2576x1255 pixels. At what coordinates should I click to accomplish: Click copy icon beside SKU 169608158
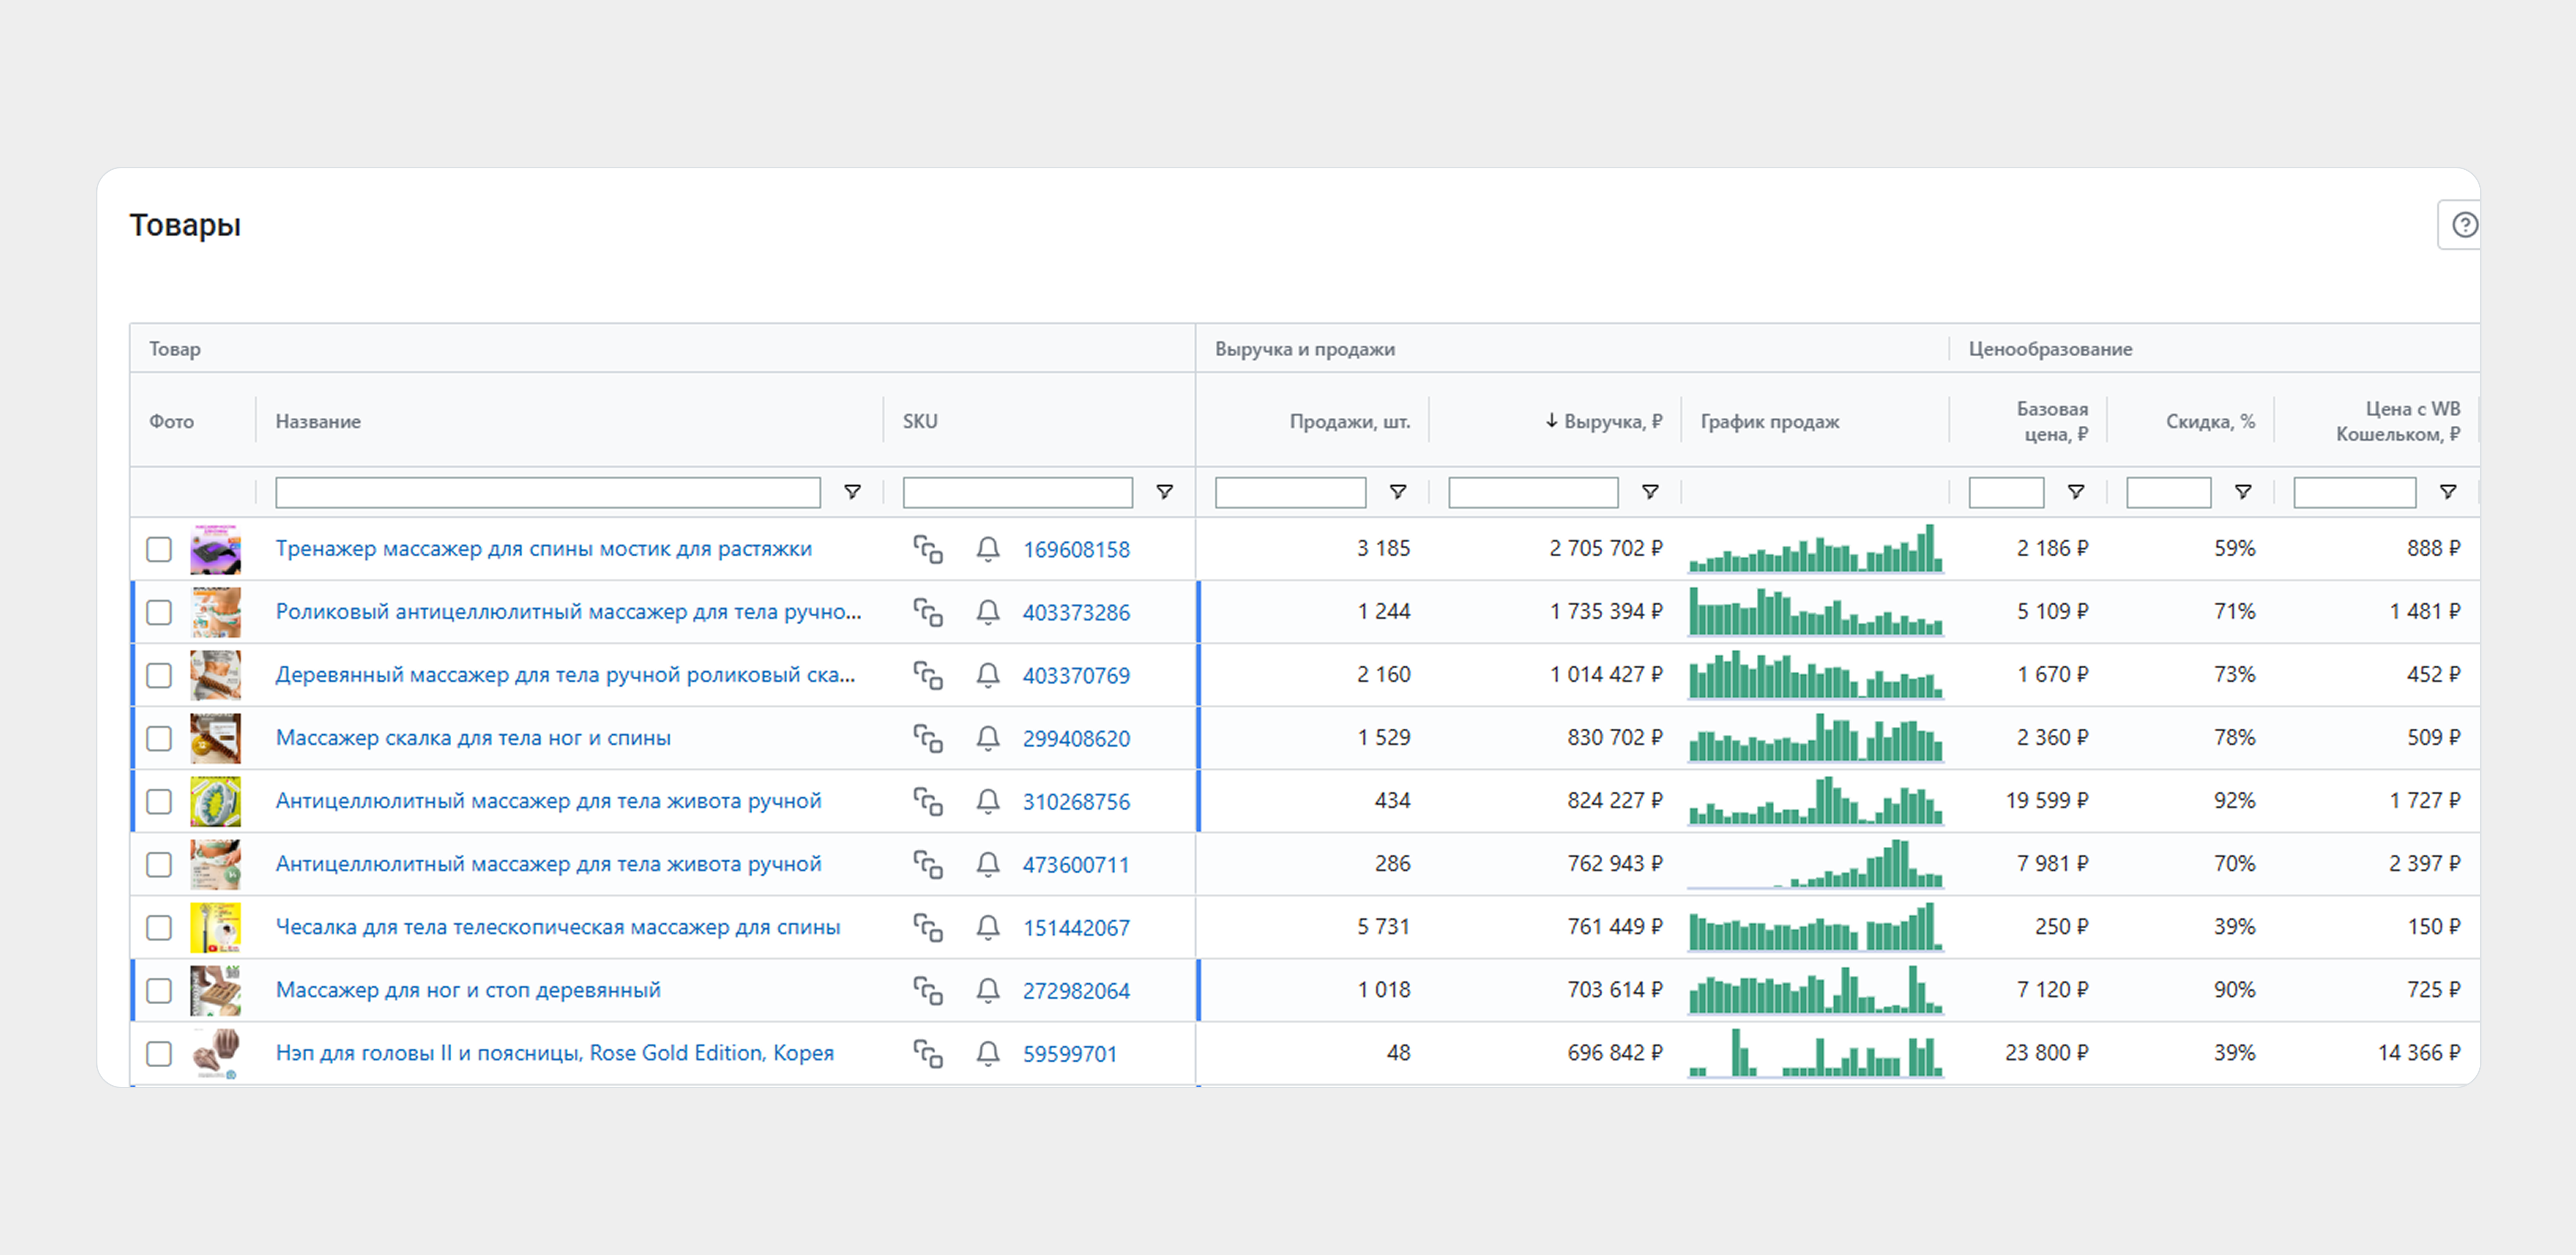click(927, 549)
